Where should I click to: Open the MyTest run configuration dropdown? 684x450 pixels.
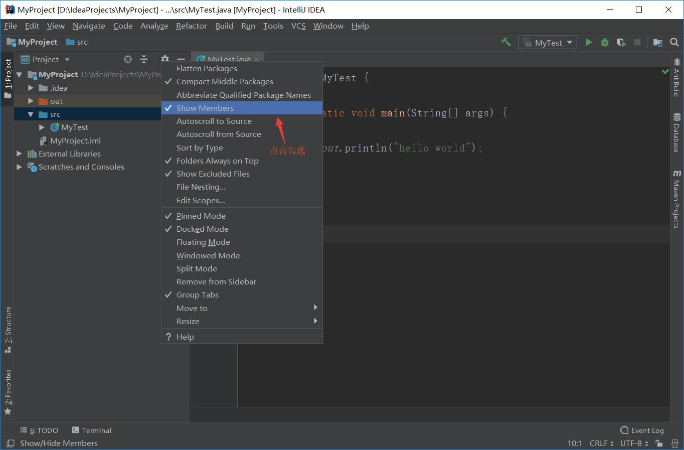[x=548, y=42]
